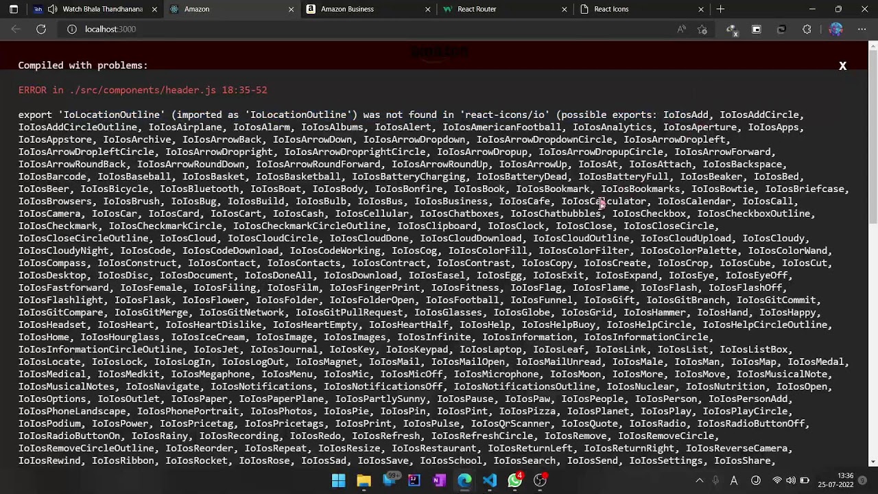Dismiss the error overlay with the X
878x494 pixels.
click(x=842, y=66)
